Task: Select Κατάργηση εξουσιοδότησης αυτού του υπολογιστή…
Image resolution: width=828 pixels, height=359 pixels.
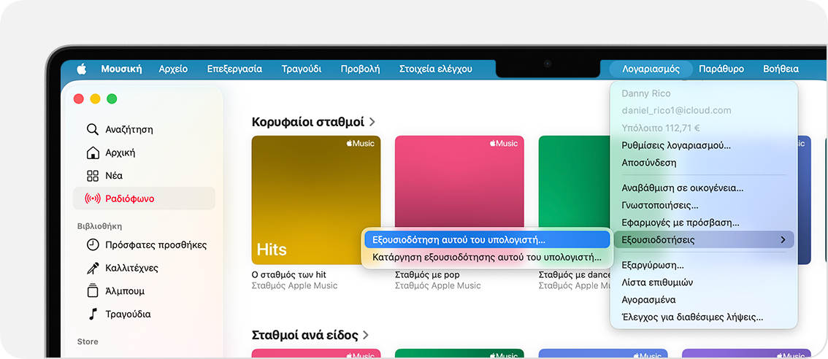Action: (487, 258)
